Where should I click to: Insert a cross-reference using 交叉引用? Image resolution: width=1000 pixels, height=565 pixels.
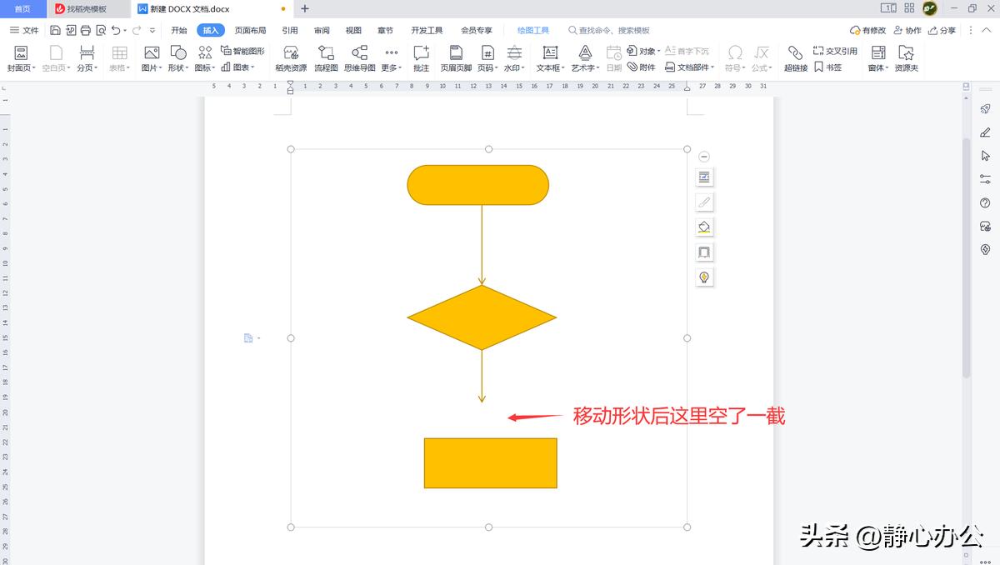pos(835,50)
